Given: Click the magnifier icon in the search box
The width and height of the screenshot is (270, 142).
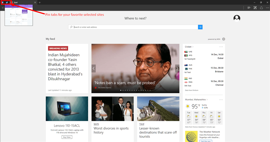Looking at the screenshot, I should click(71, 27).
